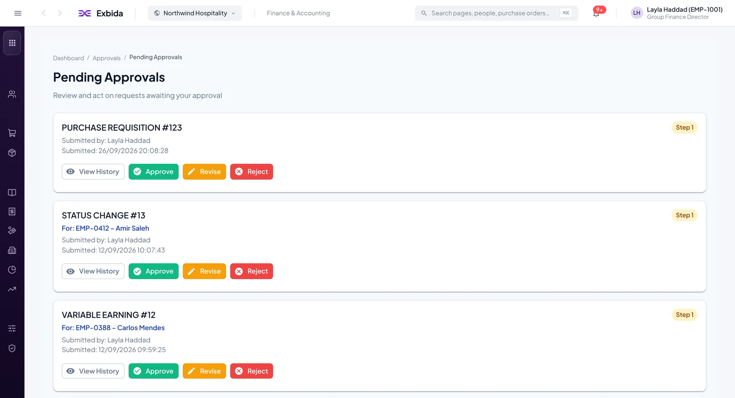View History for Purchase Requisition #123
735x398 pixels.
tap(93, 172)
